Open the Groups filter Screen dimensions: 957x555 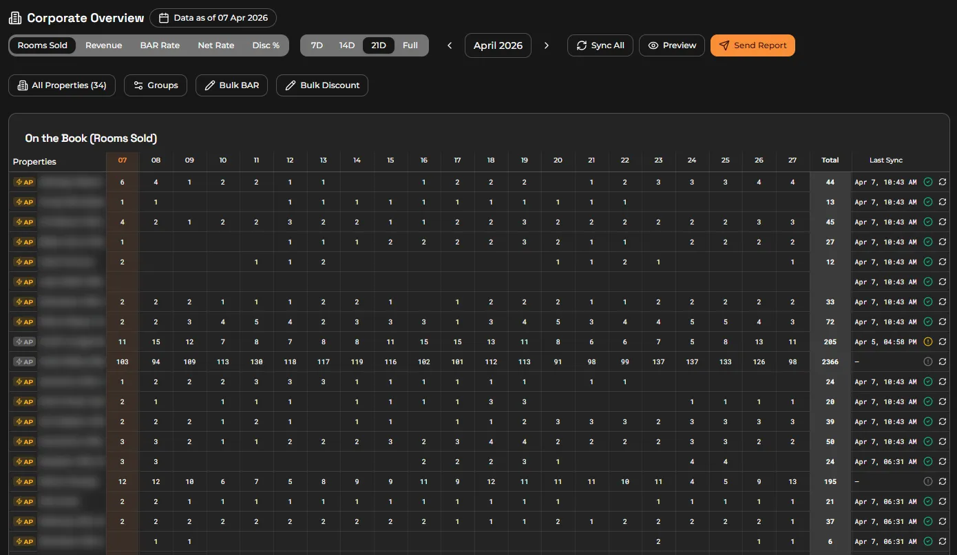tap(156, 85)
